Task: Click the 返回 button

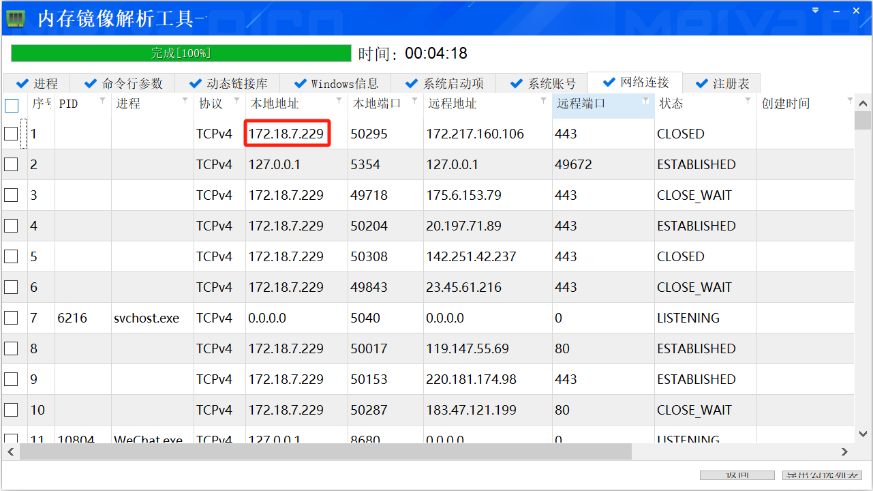Action: 737,475
